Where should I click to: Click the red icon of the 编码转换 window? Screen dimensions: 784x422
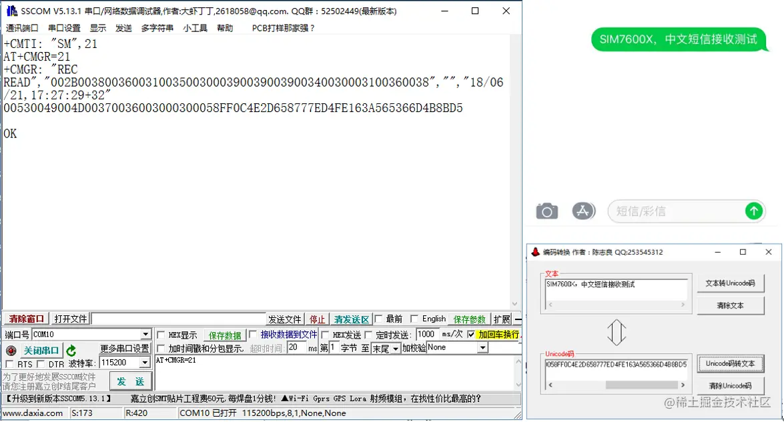[x=536, y=252]
